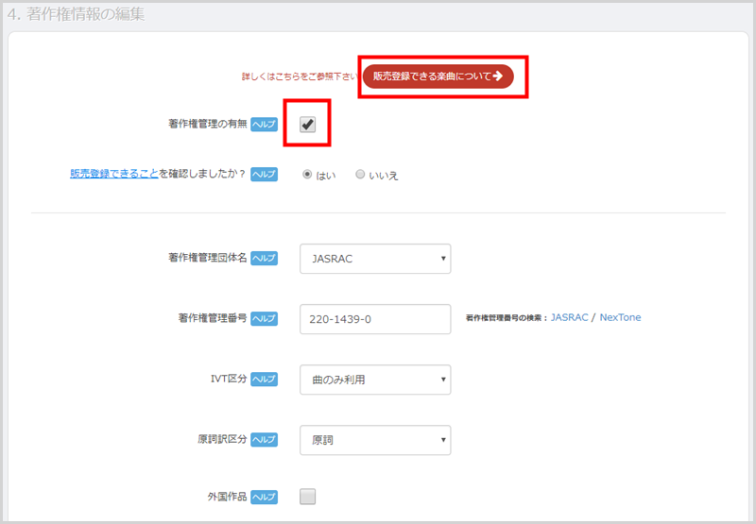Click the 詳しくはこちらをご参照下さい text

point(300,76)
